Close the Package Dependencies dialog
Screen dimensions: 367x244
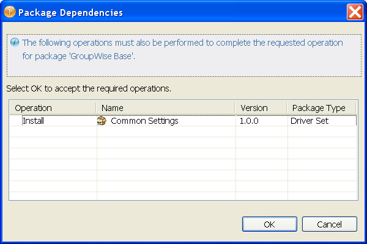(x=354, y=12)
